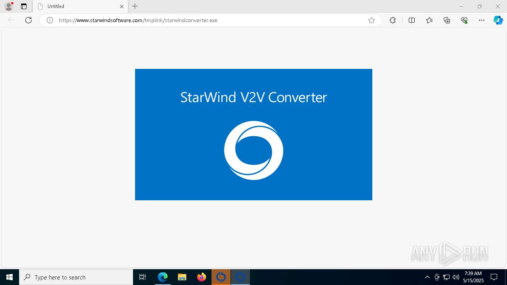Restore down the Edge window
The image size is (507, 285).
coord(480,6)
